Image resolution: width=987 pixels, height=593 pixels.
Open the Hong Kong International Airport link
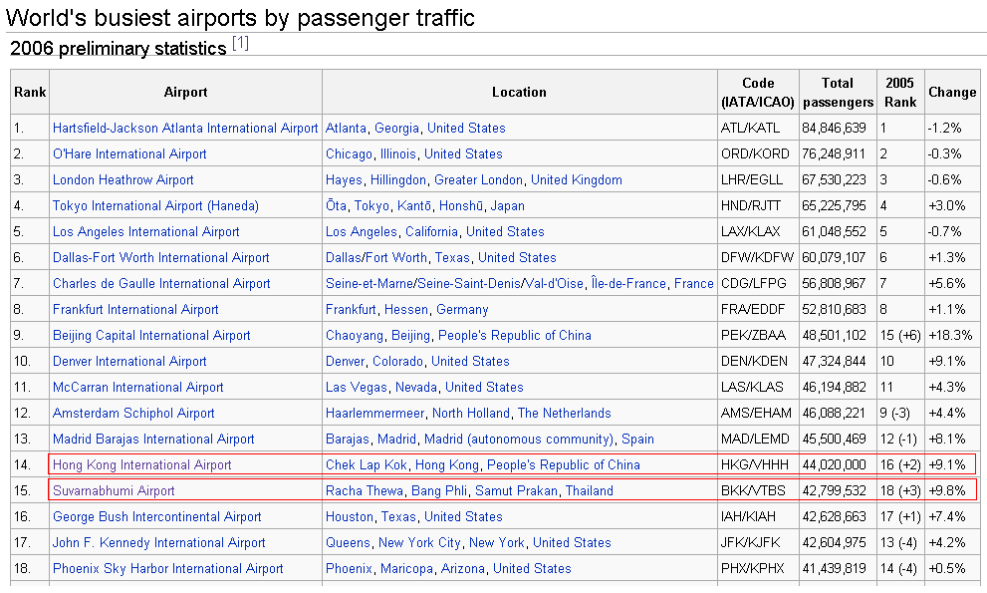pos(141,465)
